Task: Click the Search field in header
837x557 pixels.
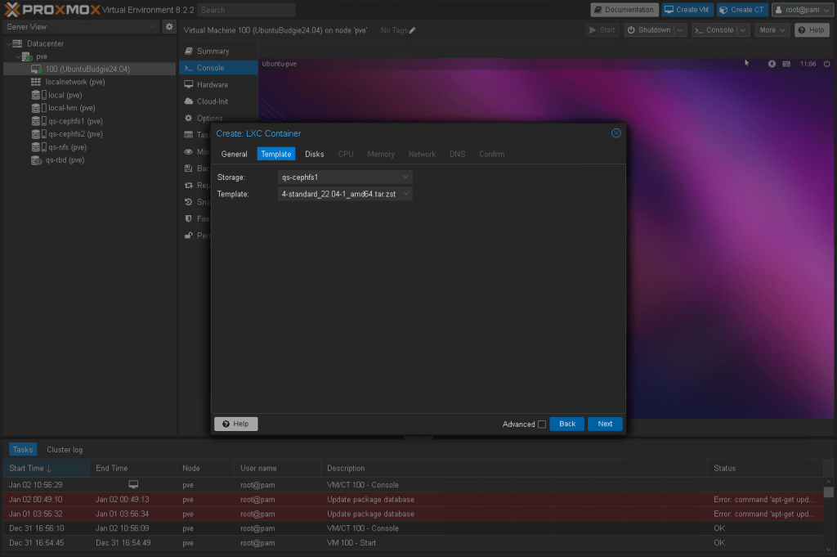Action: [x=246, y=10]
